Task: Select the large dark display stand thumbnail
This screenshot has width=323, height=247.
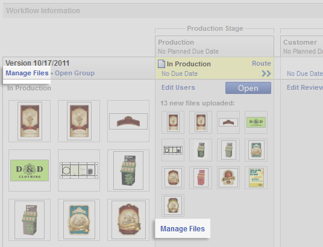Action: [128, 170]
